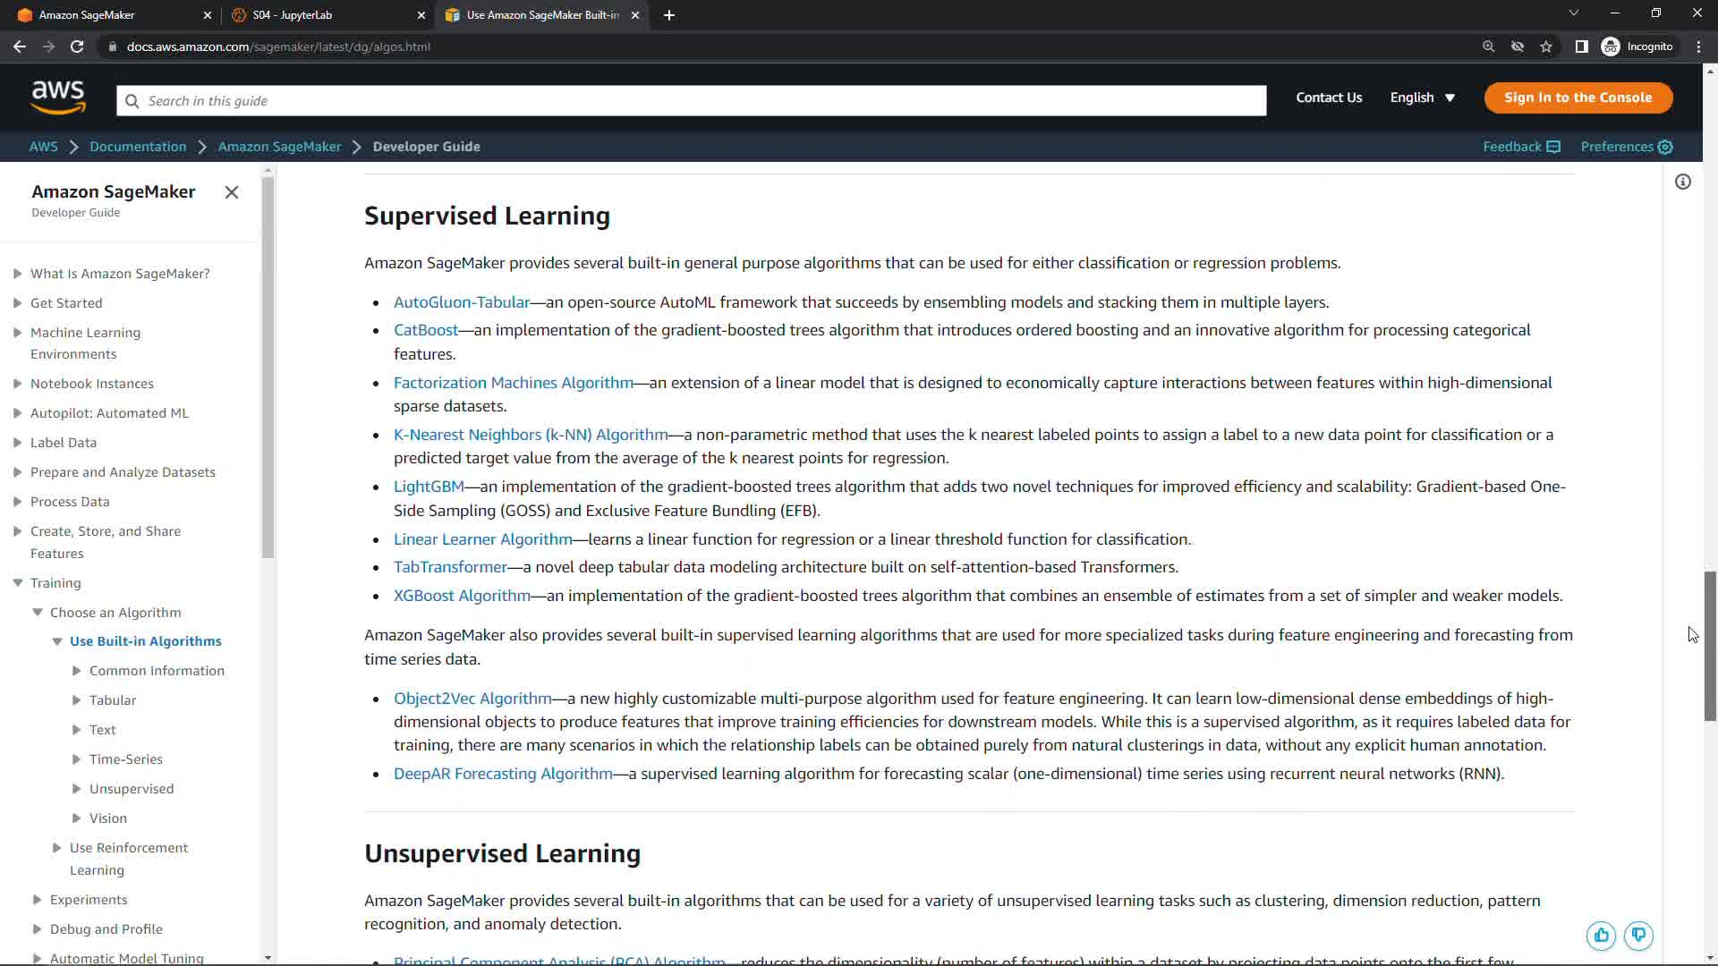The width and height of the screenshot is (1718, 966).
Task: Click the AWS logo icon
Action: (58, 97)
